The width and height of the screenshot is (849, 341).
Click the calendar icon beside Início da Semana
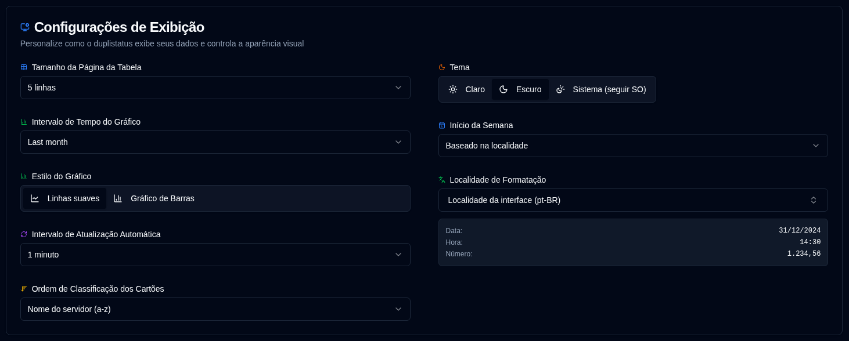442,125
